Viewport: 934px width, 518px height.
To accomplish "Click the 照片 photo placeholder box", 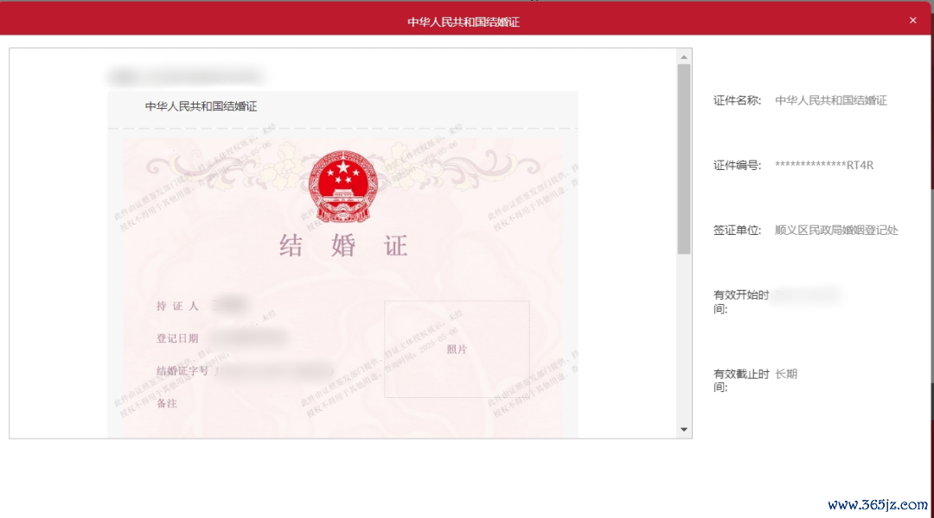I will click(457, 349).
